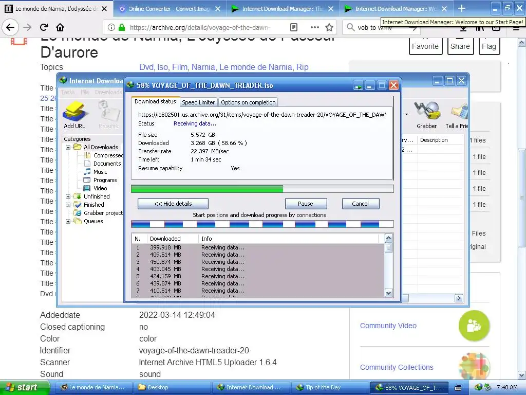Click the Share button on archive page
Screen dimensions: 526x395
460,46
